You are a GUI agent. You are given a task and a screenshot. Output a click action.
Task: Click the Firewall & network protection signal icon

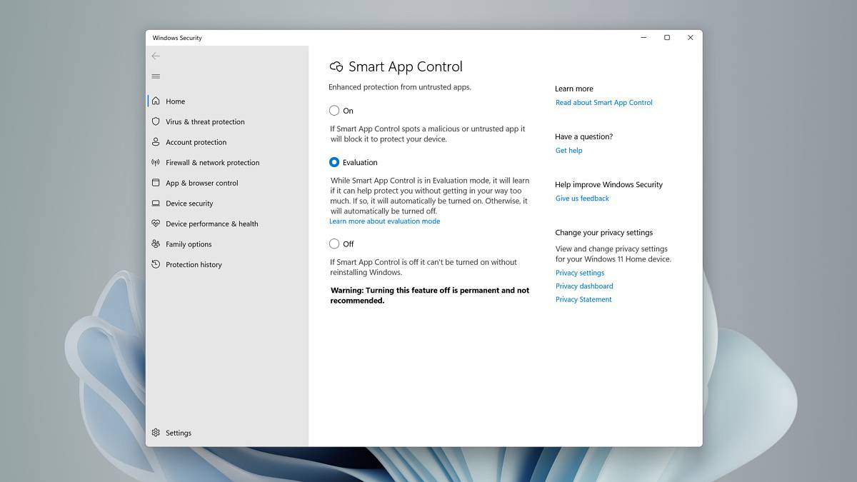[156, 162]
